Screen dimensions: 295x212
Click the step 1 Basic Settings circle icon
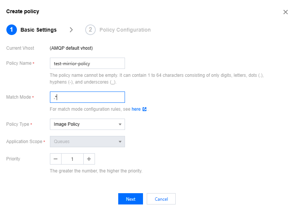click(12, 30)
